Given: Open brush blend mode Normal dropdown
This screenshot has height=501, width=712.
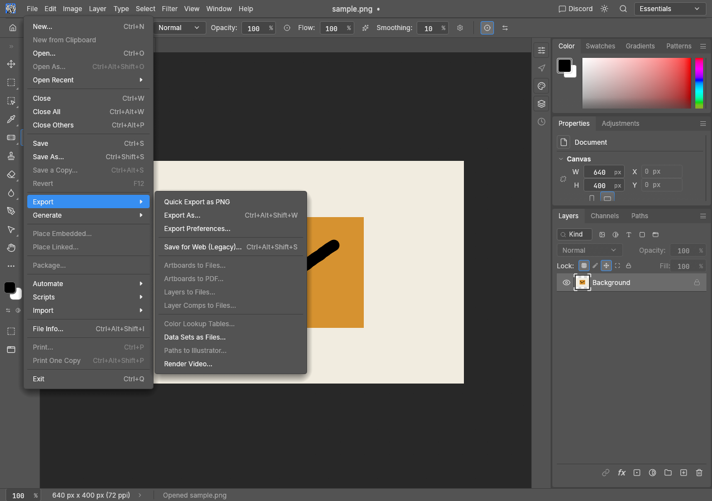Looking at the screenshot, I should [x=179, y=28].
